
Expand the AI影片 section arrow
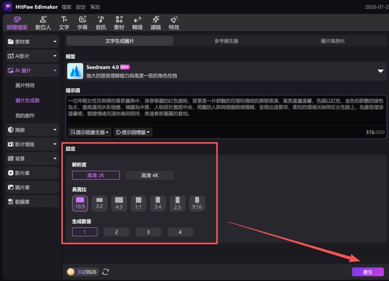tap(55, 56)
